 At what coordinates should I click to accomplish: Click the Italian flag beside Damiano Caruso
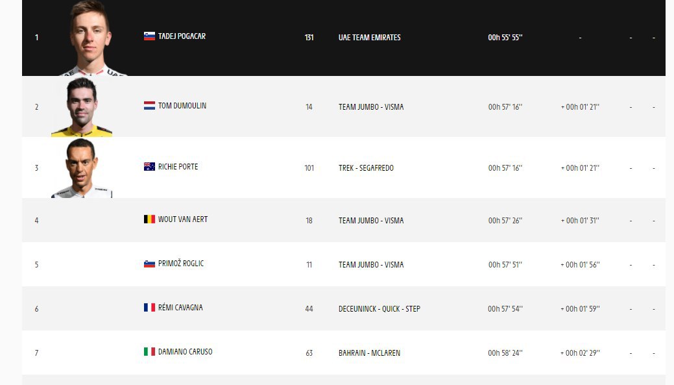(x=149, y=352)
